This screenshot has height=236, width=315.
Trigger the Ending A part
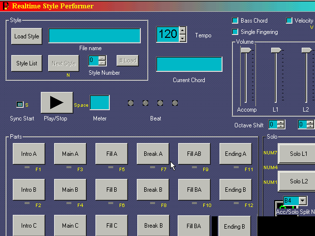coord(235,154)
